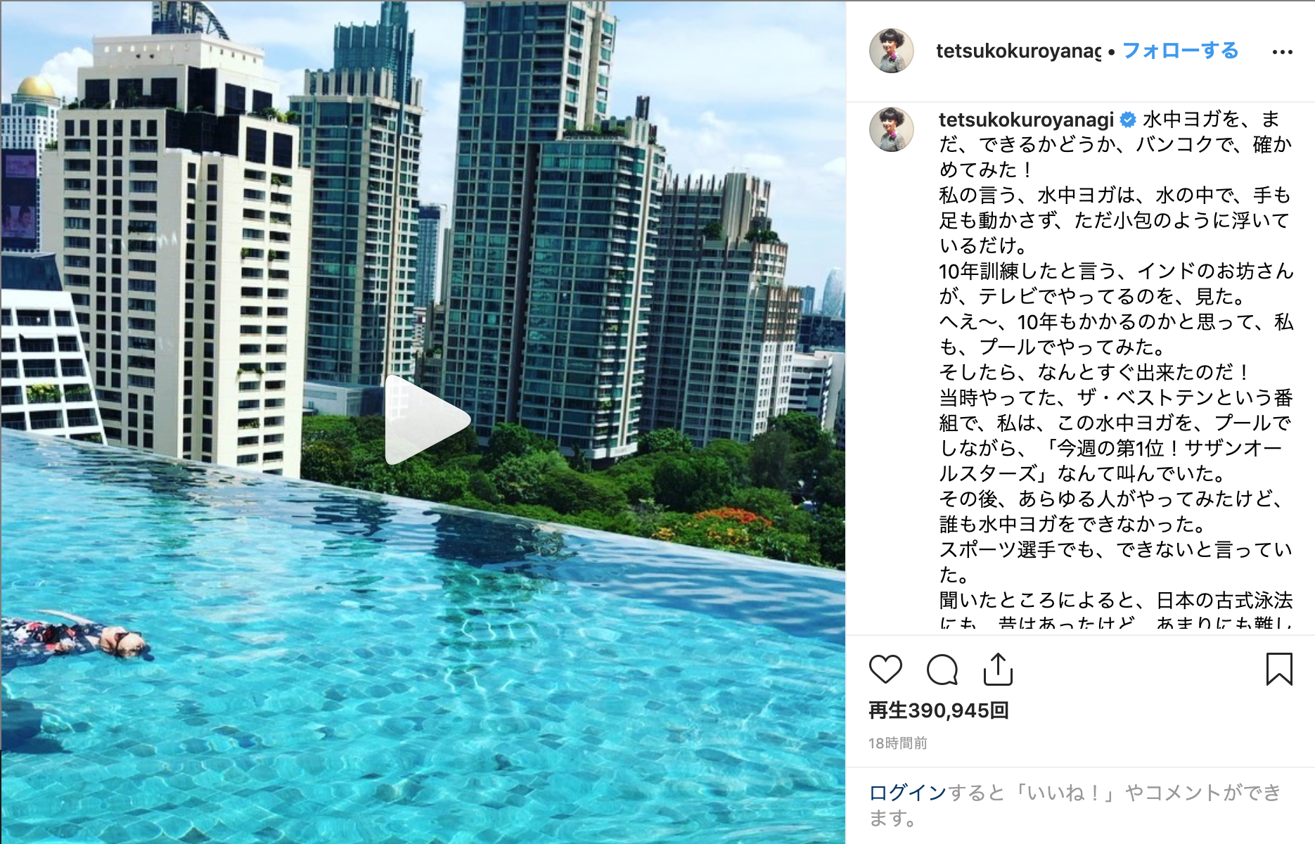
Task: Click the ログイン link to log in
Action: point(908,793)
